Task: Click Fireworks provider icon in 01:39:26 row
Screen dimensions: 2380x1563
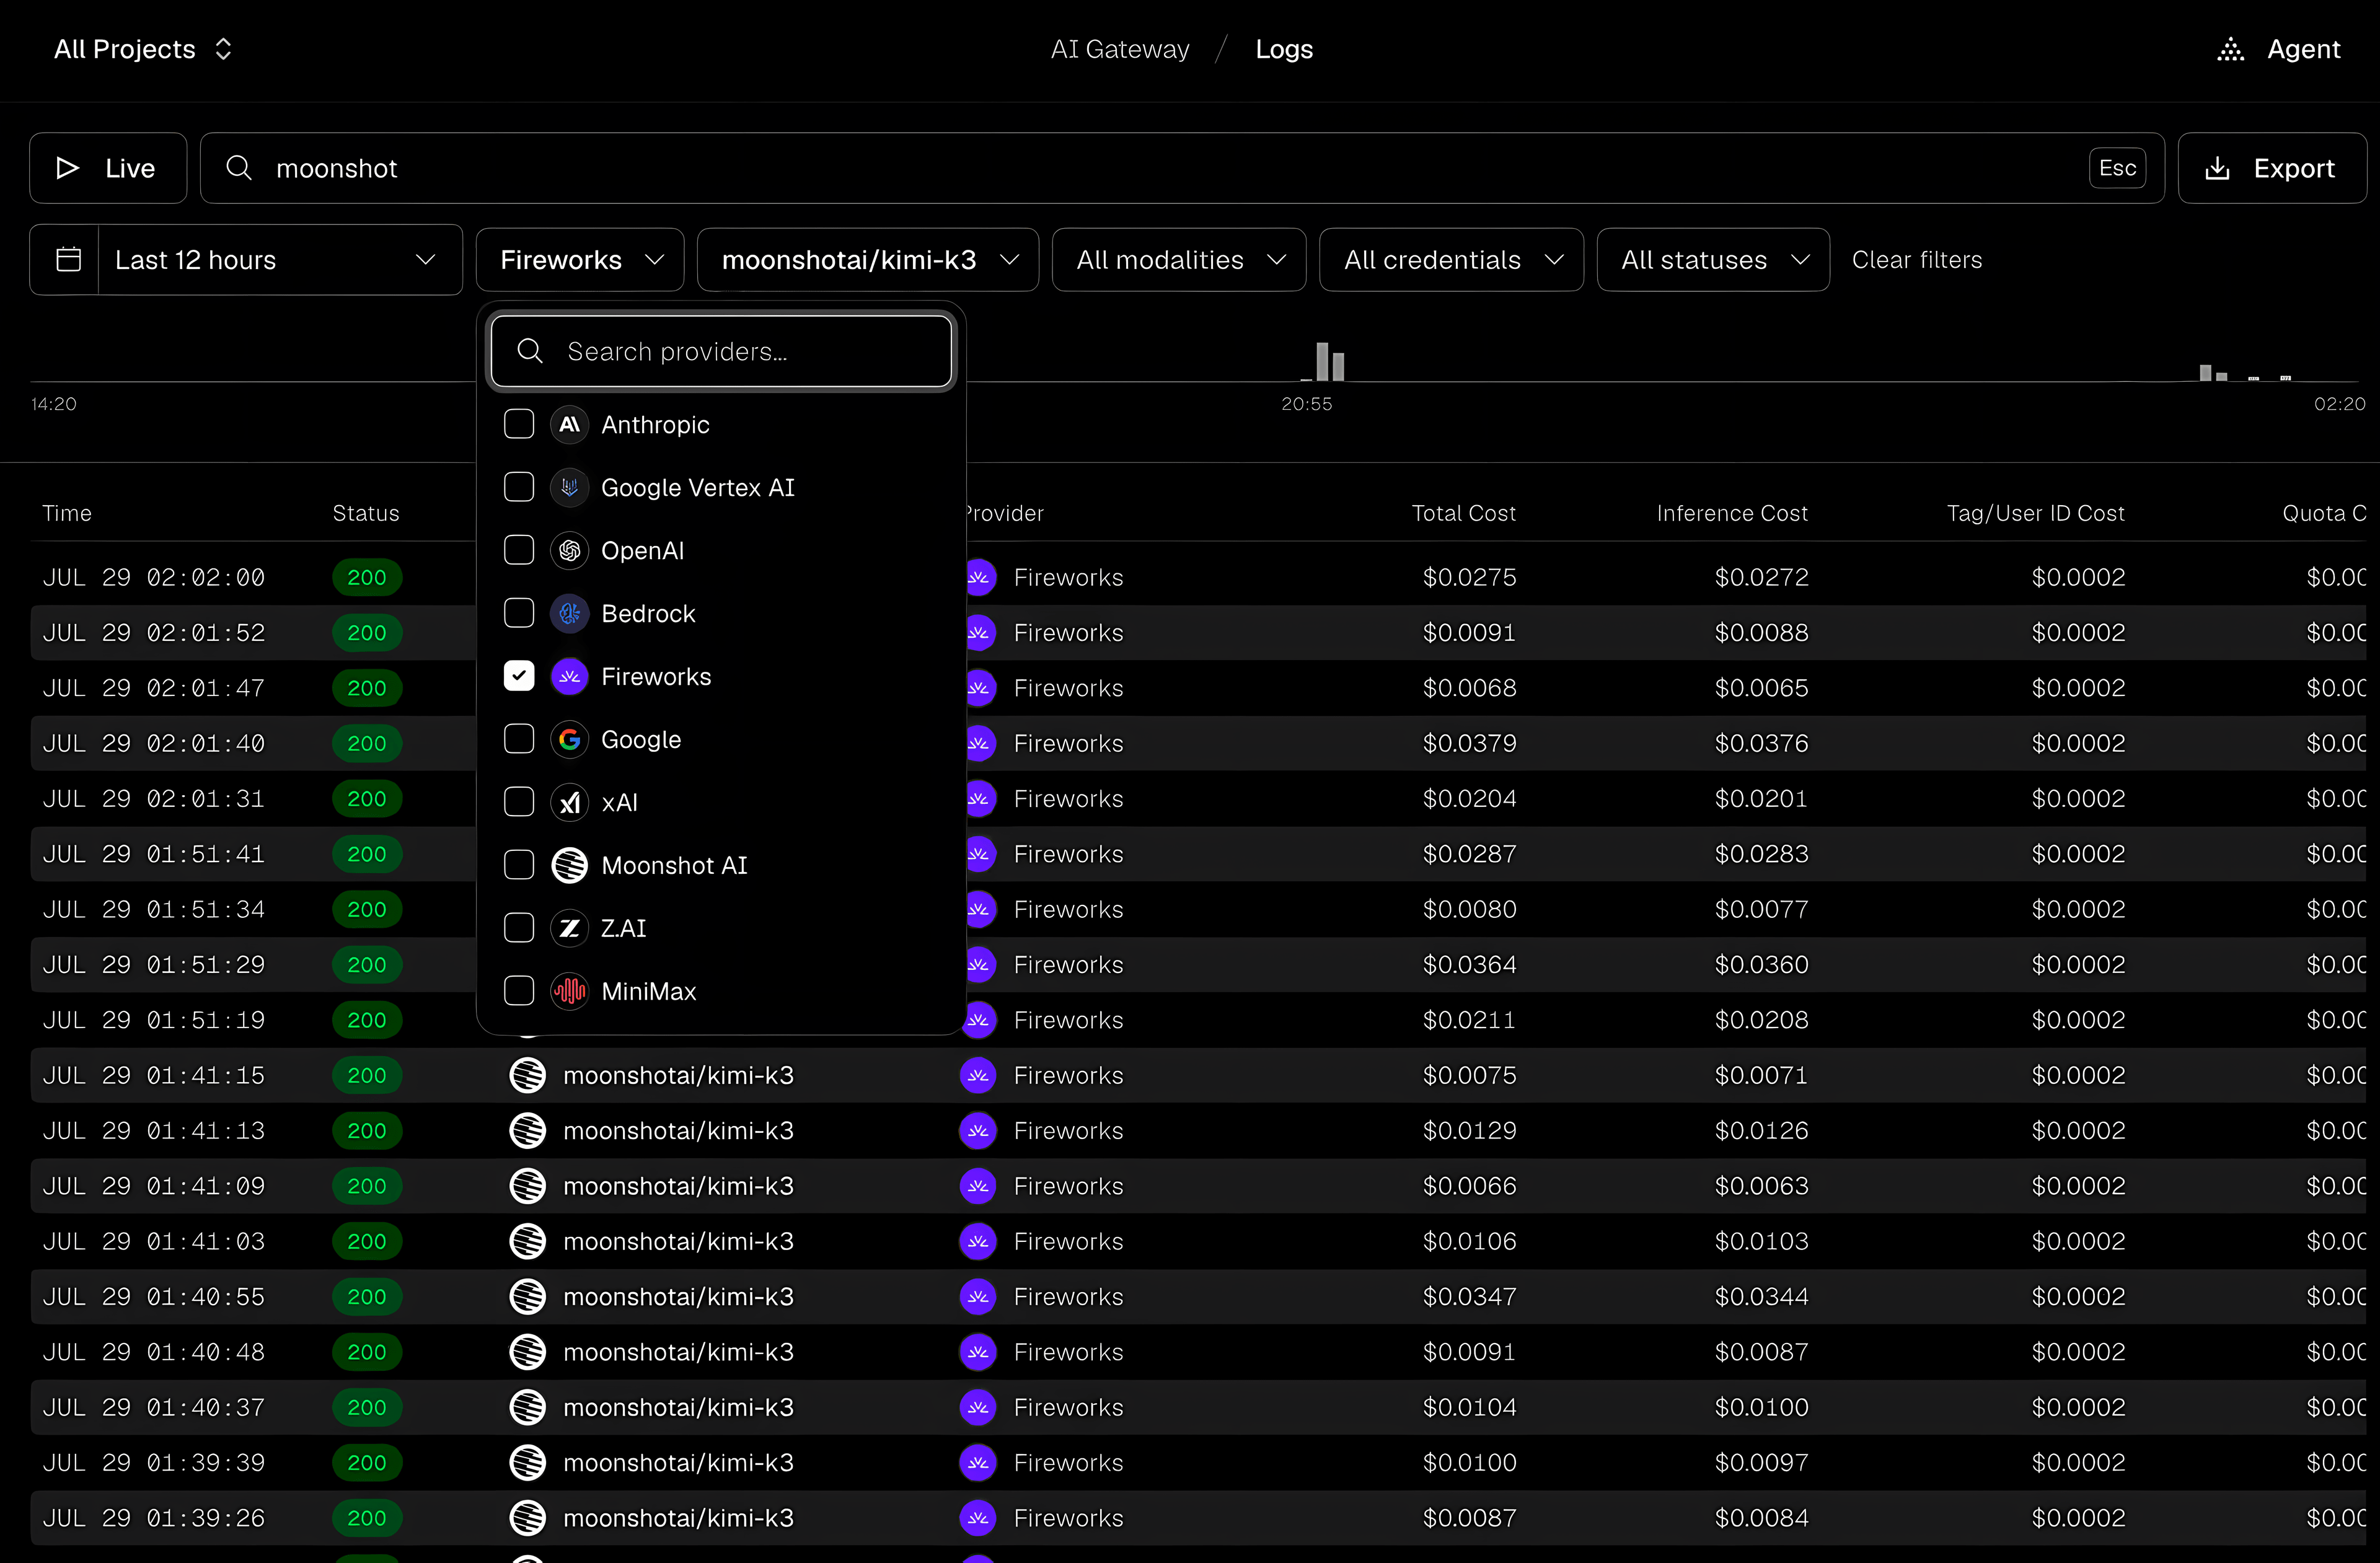Action: click(x=978, y=1518)
